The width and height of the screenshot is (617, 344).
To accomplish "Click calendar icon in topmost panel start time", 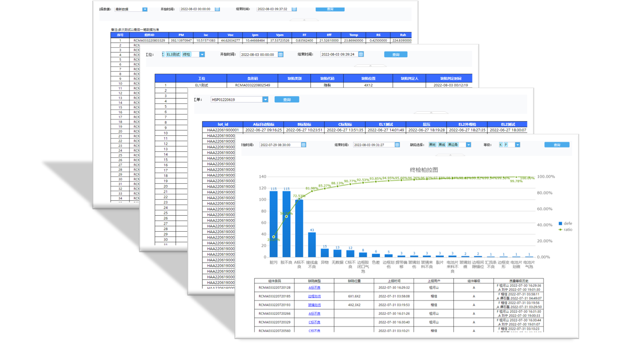I will tap(217, 9).
